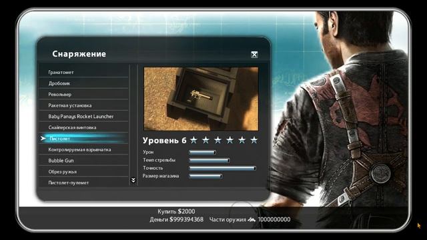Select Пистолет-пулемет in the list
Viewport: 427px width, 240px height.
[83, 183]
